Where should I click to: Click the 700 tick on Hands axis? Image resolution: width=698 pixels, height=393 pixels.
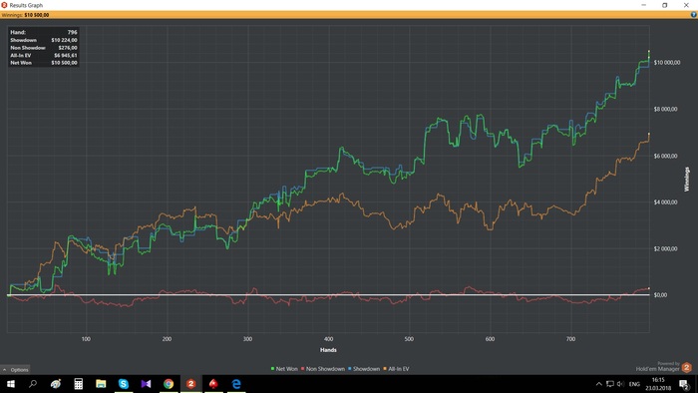pyautogui.click(x=570, y=339)
